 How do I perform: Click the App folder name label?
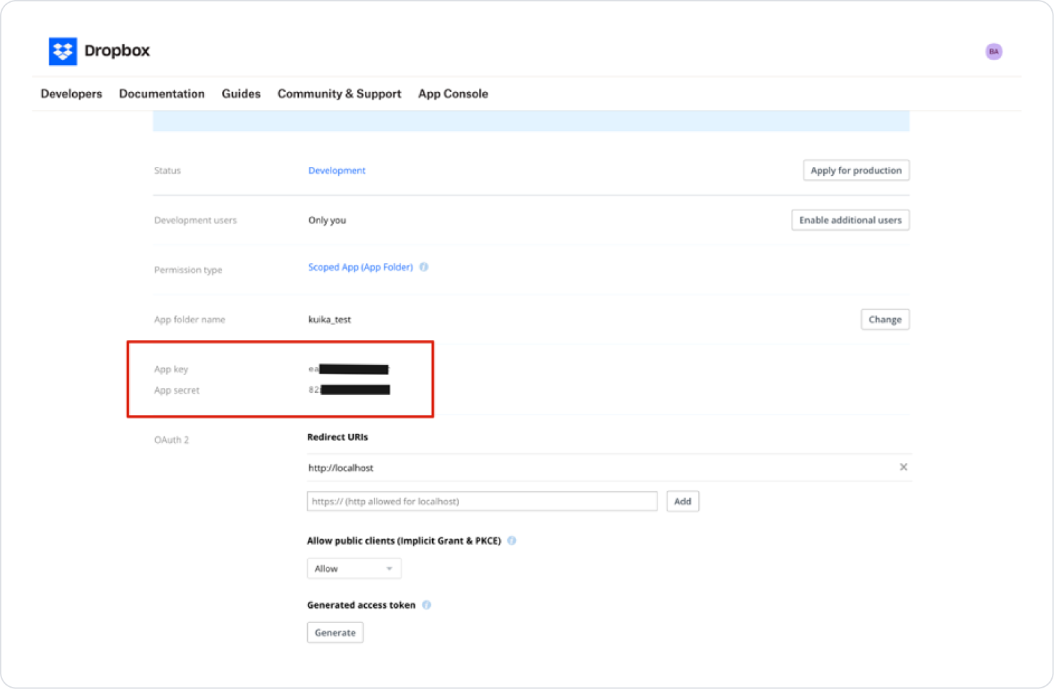tap(190, 319)
